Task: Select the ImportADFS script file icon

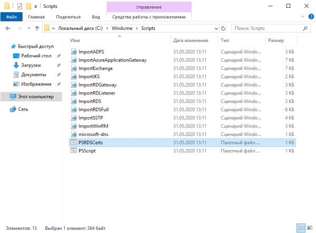Action: (74, 52)
